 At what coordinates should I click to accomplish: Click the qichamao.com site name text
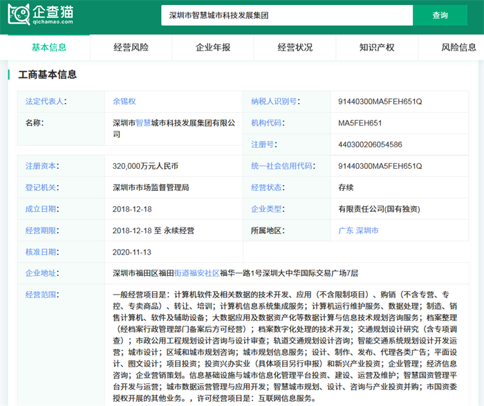tap(53, 21)
